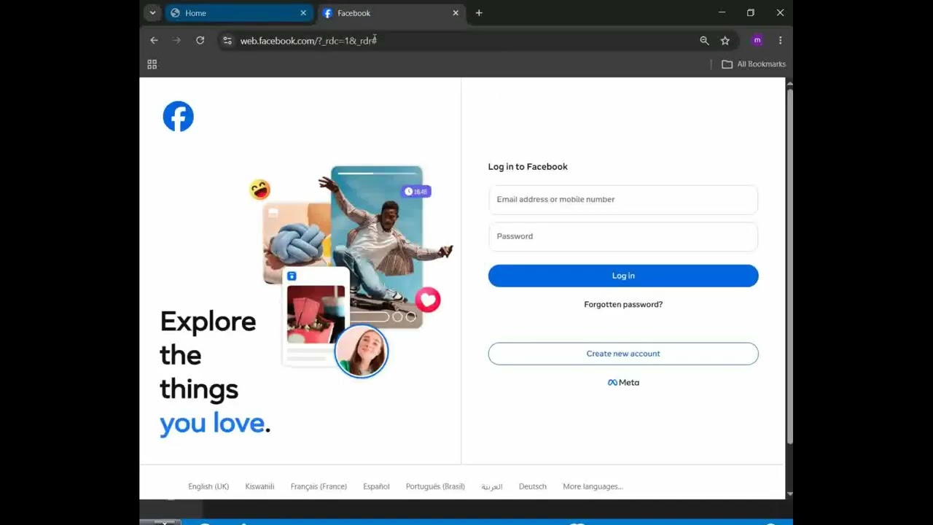The width and height of the screenshot is (933, 525).
Task: Open the Chrome profile avatar
Action: [757, 41]
